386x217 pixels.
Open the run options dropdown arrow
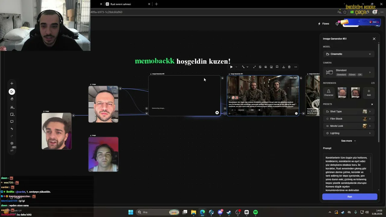(236, 67)
